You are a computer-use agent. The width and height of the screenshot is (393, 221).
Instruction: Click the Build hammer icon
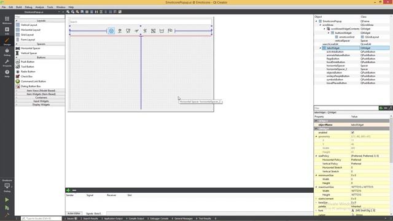click(7, 215)
